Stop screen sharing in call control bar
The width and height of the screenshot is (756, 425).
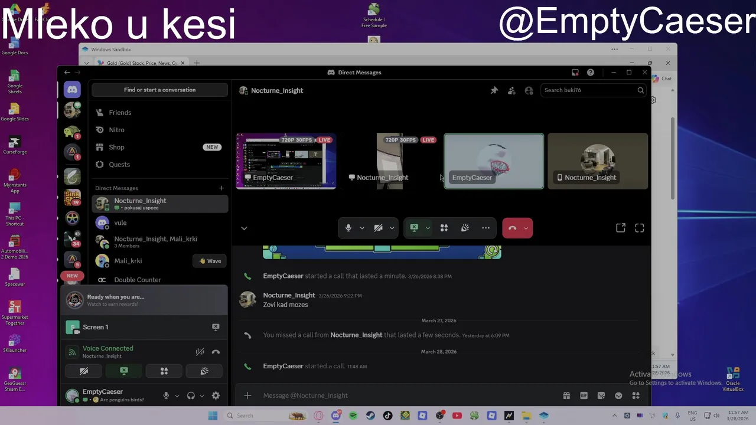tap(414, 228)
